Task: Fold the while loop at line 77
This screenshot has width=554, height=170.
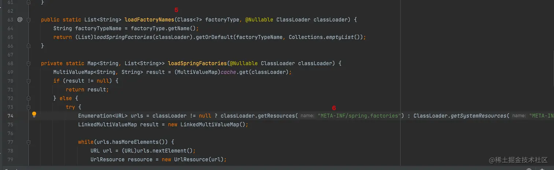Action: pyautogui.click(x=29, y=142)
